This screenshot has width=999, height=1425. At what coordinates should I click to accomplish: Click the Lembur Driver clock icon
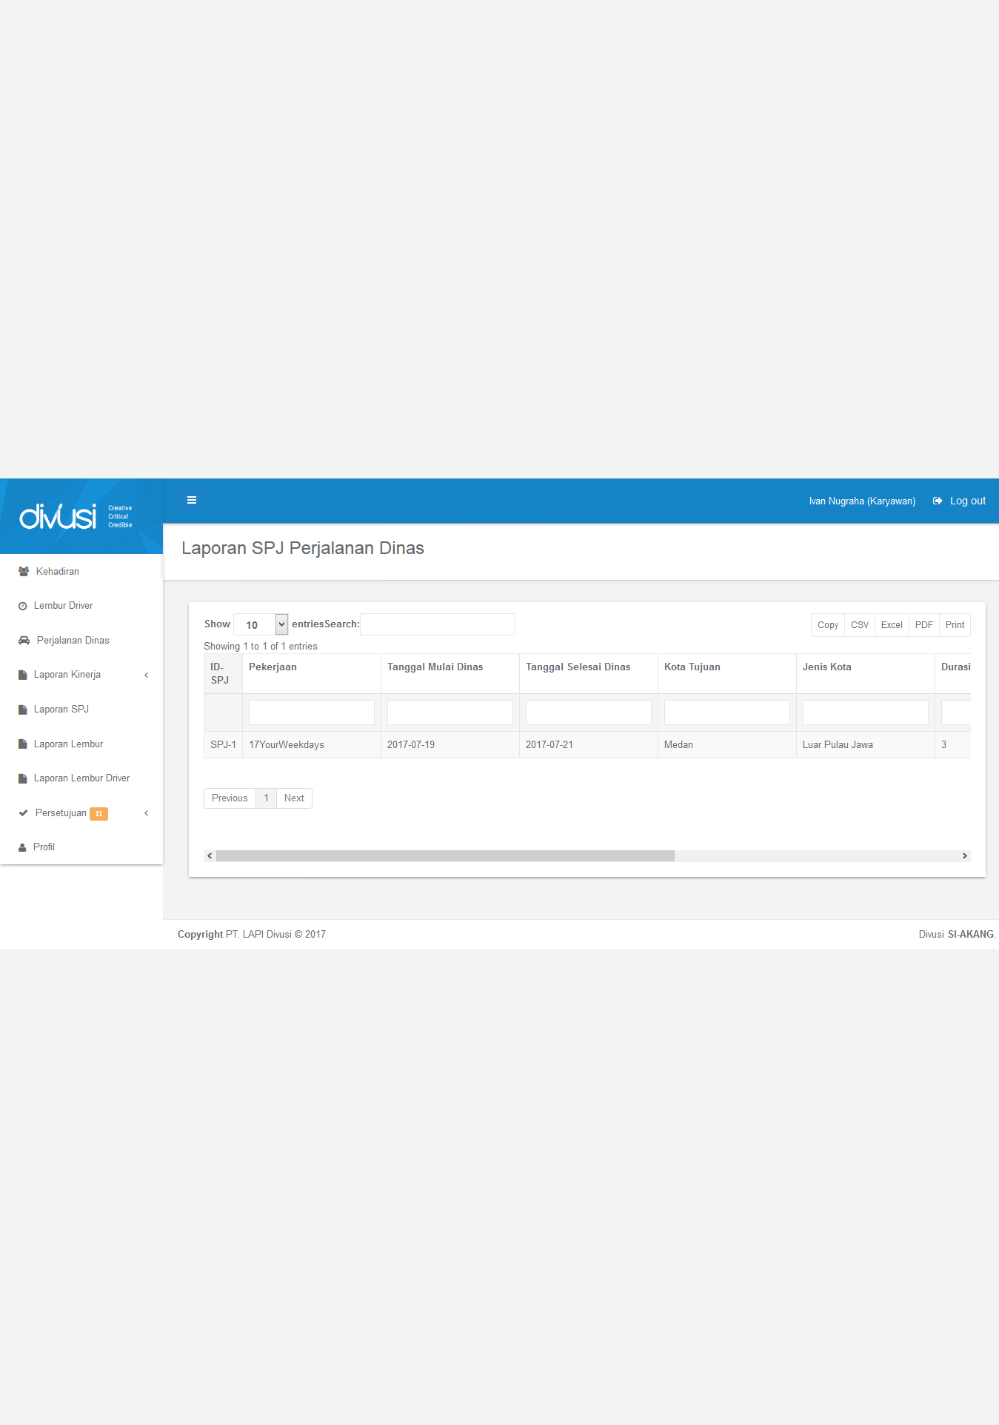[x=23, y=606]
